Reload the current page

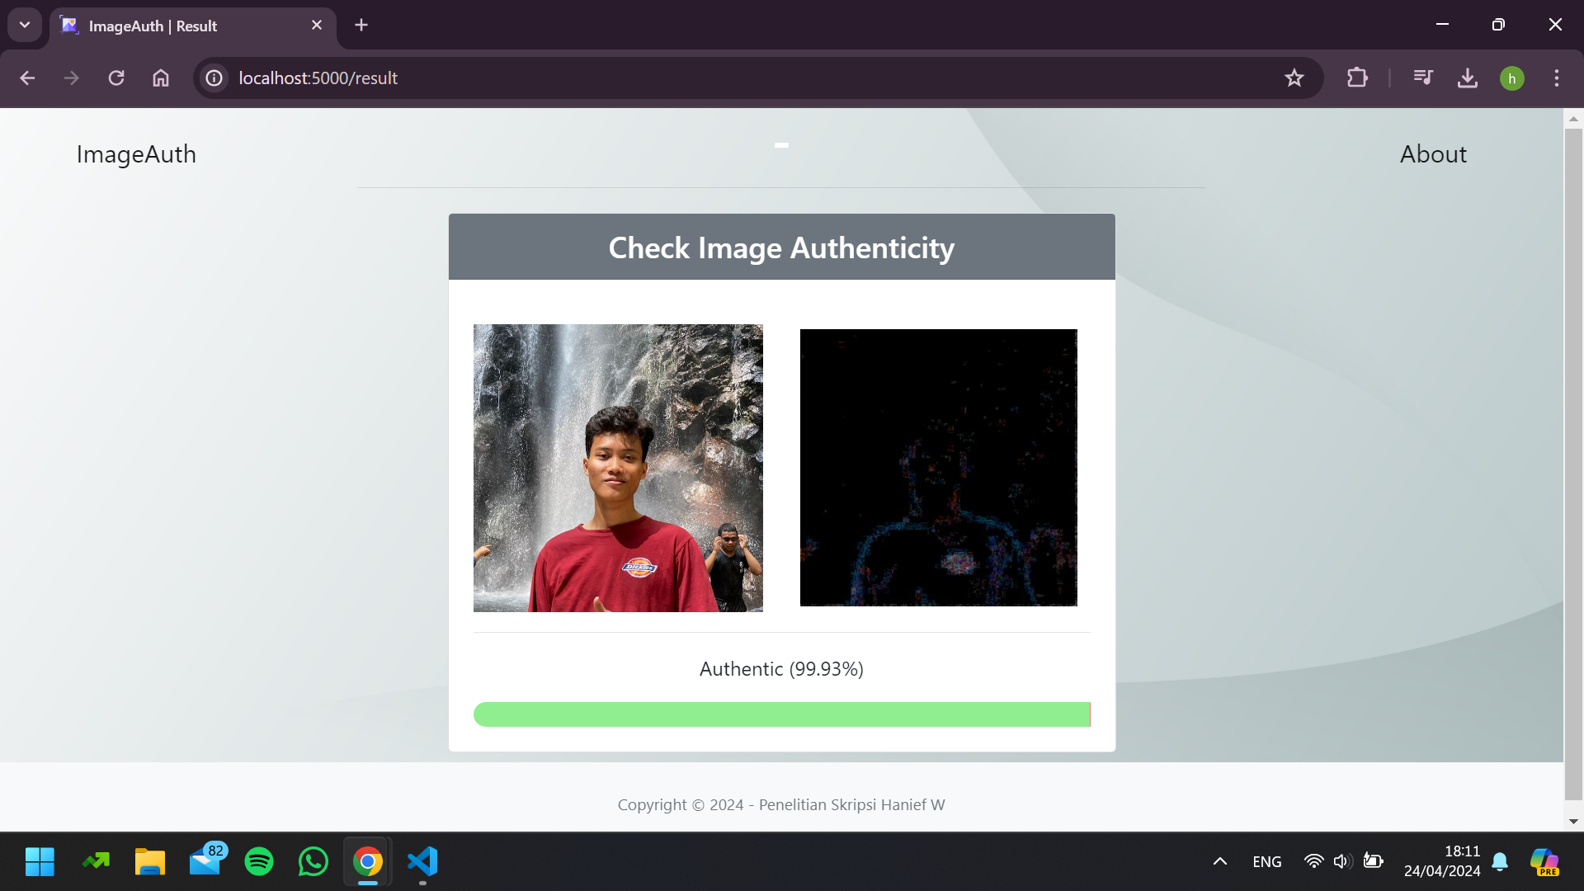116,78
